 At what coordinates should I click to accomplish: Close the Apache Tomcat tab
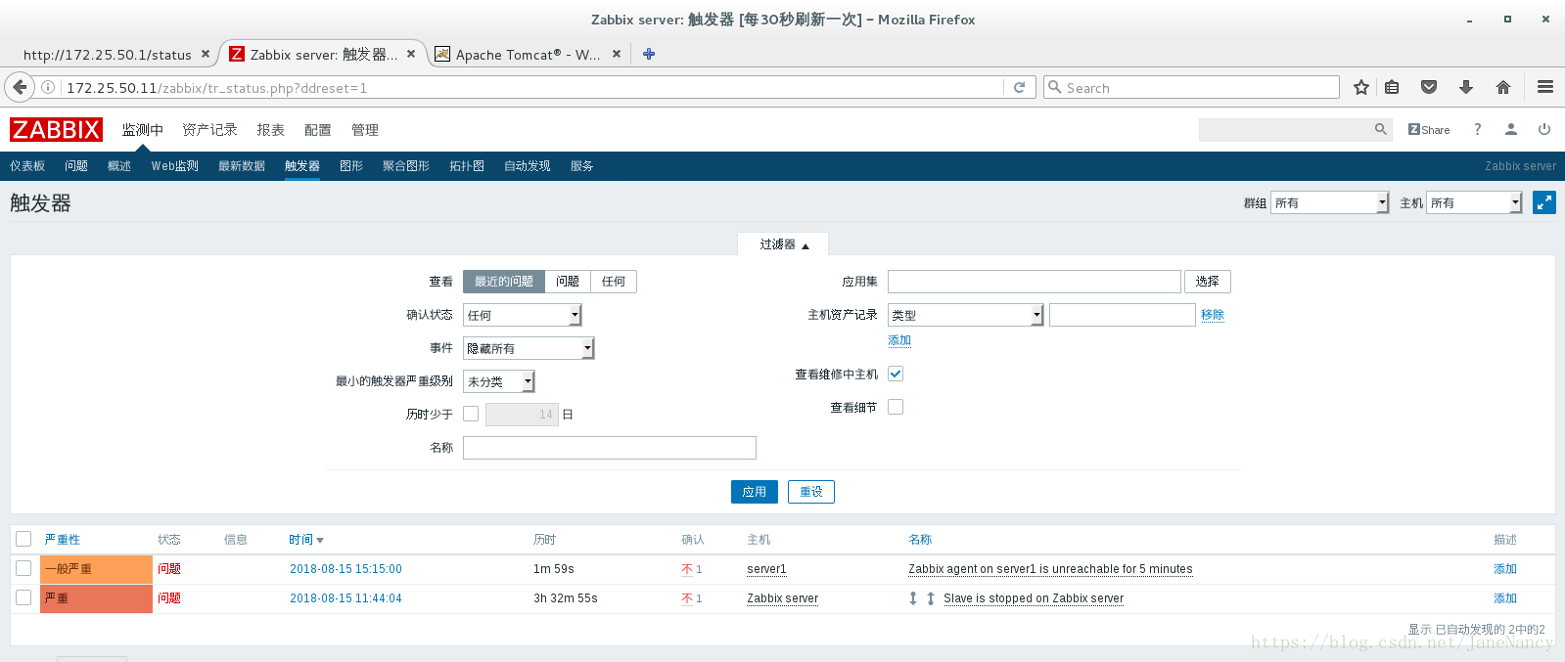click(617, 54)
